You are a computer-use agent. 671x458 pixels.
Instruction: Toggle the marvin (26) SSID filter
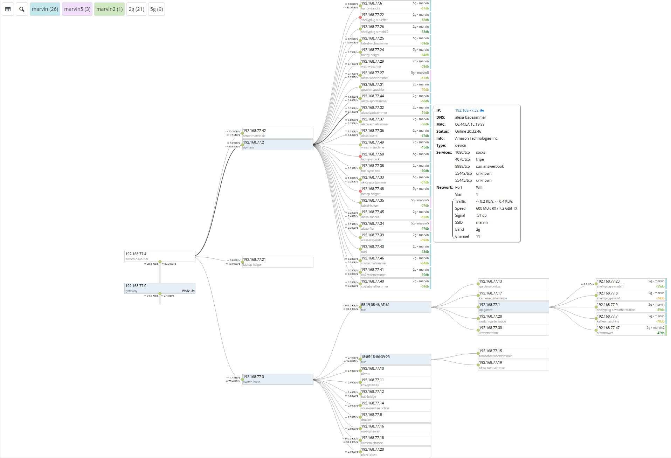[x=45, y=9]
